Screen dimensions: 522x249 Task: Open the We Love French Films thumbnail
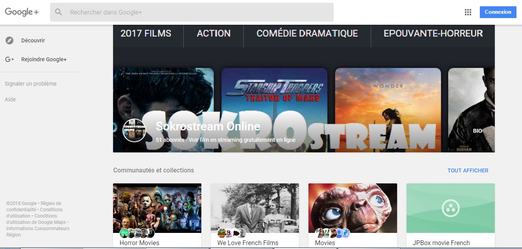(255, 208)
